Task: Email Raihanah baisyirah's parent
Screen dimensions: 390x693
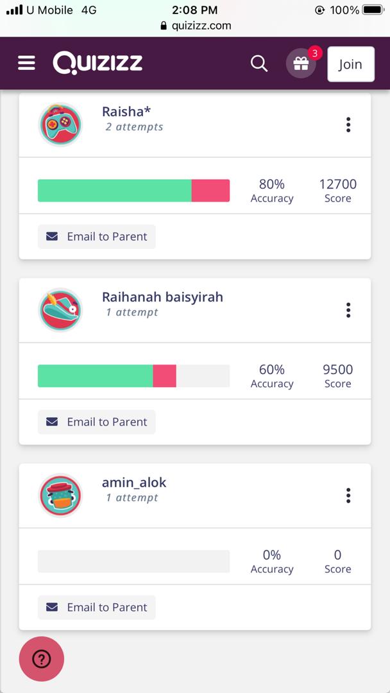Action: tap(97, 422)
